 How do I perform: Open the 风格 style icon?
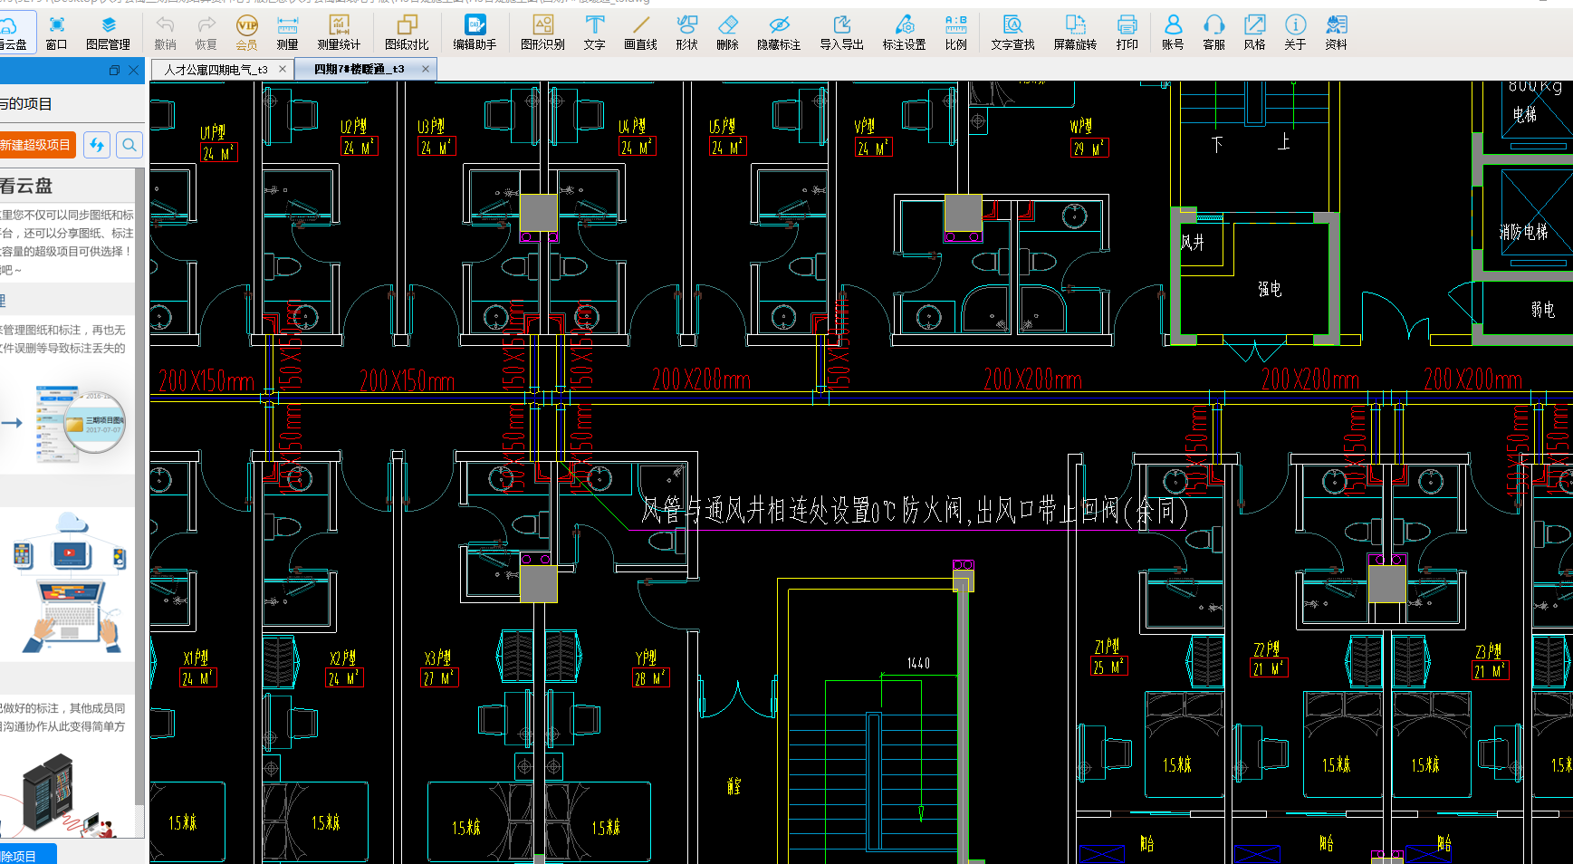point(1254,32)
